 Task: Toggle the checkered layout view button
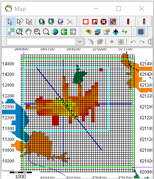(10, 32)
